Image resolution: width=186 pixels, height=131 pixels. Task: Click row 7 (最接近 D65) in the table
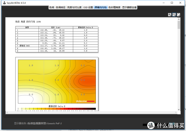pyautogui.click(x=57, y=46)
